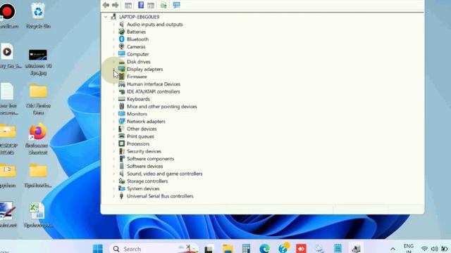Launch File Explorer from the taskbar

point(228,248)
